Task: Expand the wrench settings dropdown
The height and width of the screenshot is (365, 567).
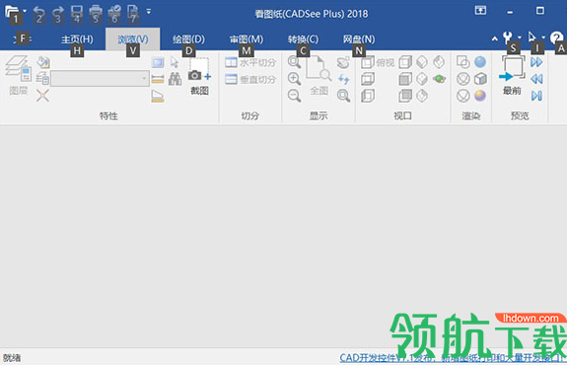Action: point(520,36)
